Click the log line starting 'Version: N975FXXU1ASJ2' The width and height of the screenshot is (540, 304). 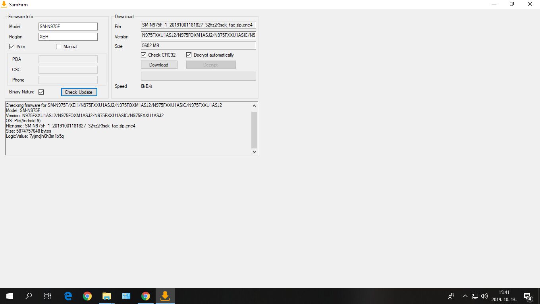85,116
